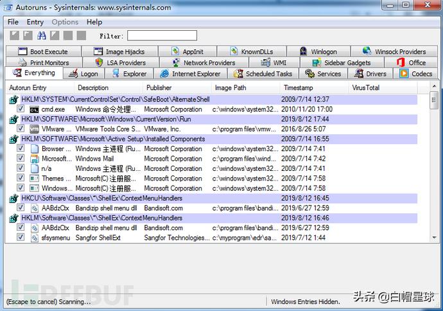Toggle the n/a entry checkbox
The width and height of the screenshot is (443, 311).
click(x=21, y=168)
